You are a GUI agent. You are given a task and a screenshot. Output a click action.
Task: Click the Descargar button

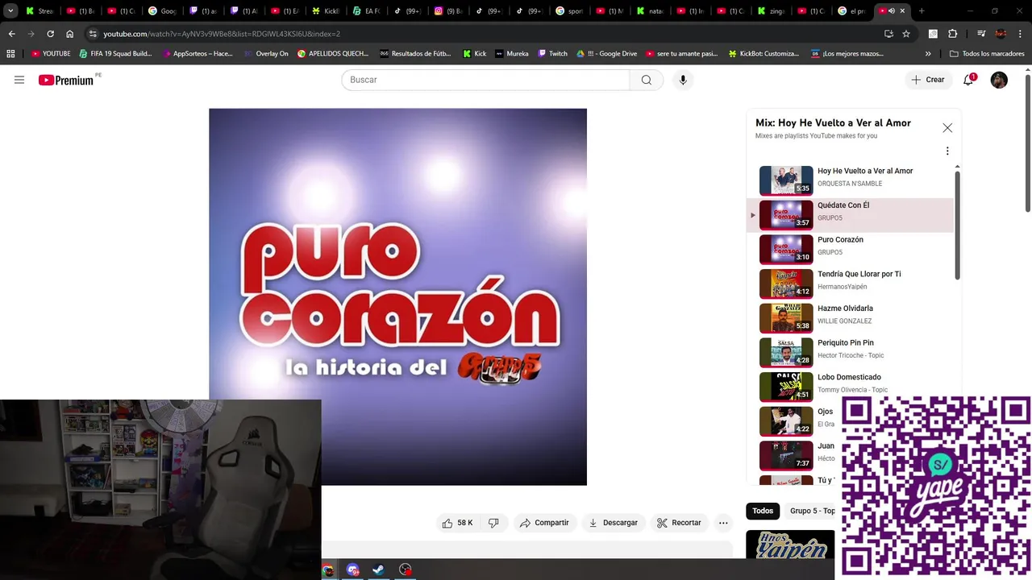[613, 523]
